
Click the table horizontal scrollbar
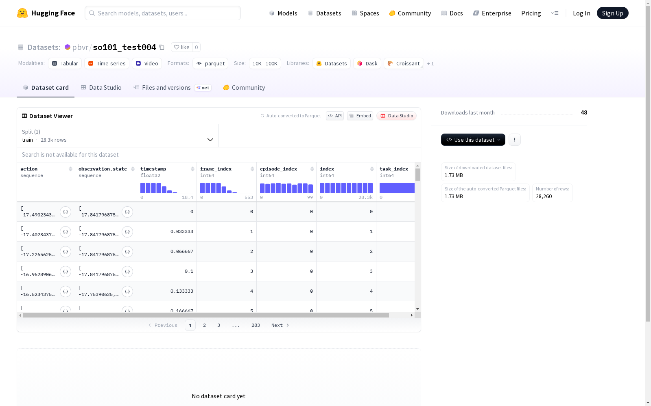[x=206, y=315]
